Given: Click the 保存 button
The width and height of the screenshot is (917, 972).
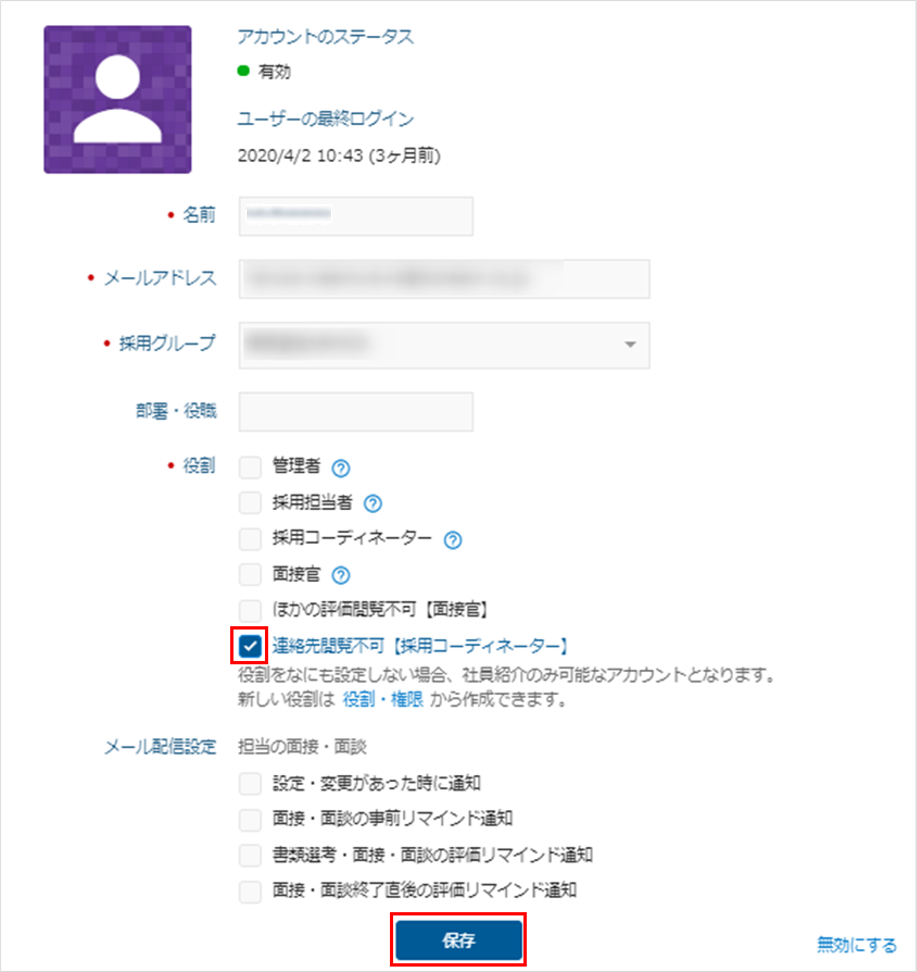Looking at the screenshot, I should tap(458, 940).
